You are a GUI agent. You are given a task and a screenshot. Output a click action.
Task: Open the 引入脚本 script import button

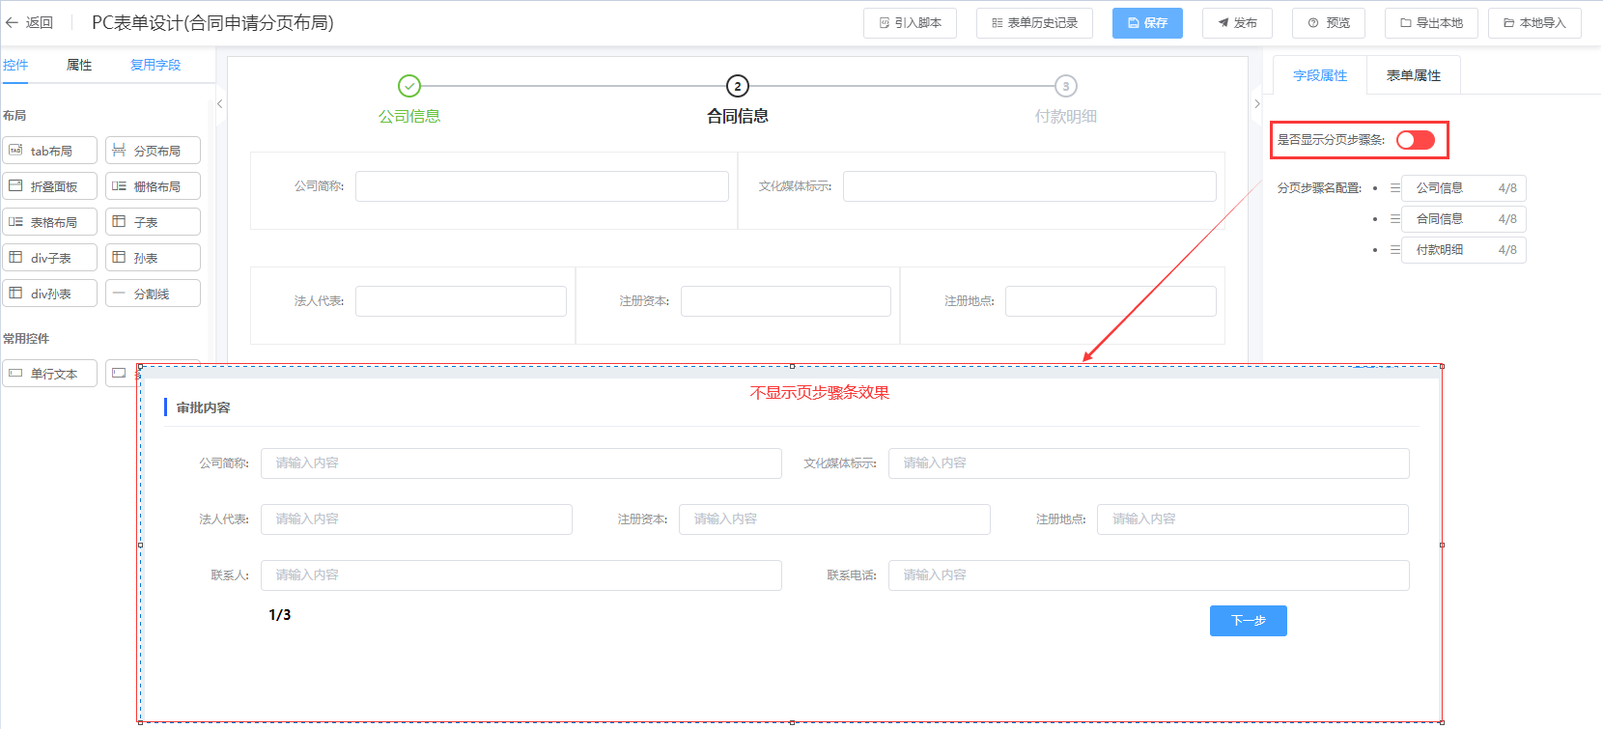coord(910,23)
